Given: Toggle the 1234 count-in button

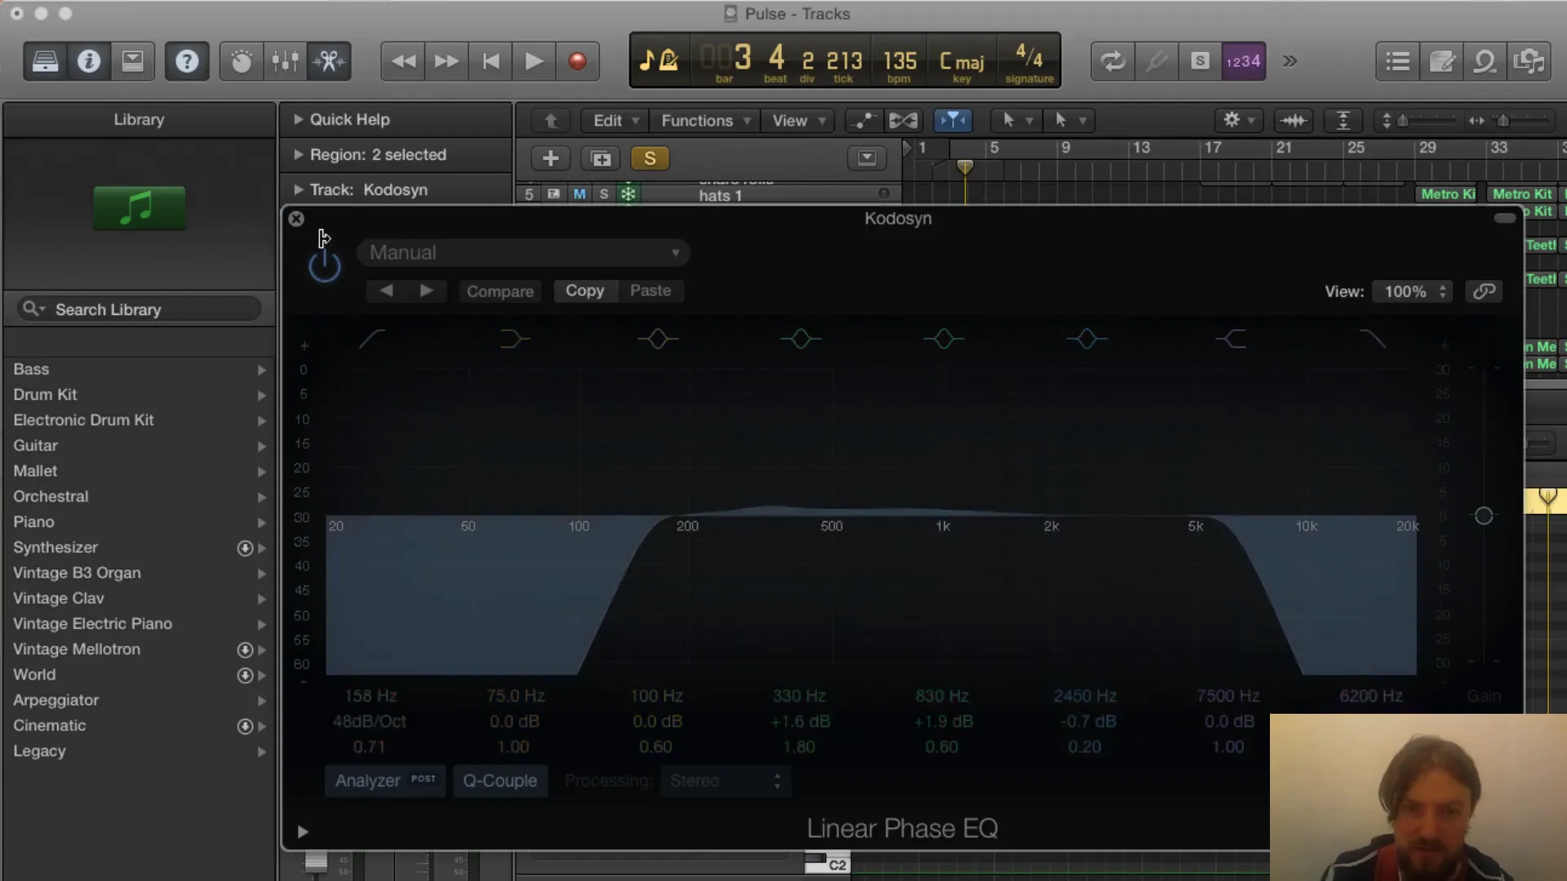Looking at the screenshot, I should tap(1243, 61).
